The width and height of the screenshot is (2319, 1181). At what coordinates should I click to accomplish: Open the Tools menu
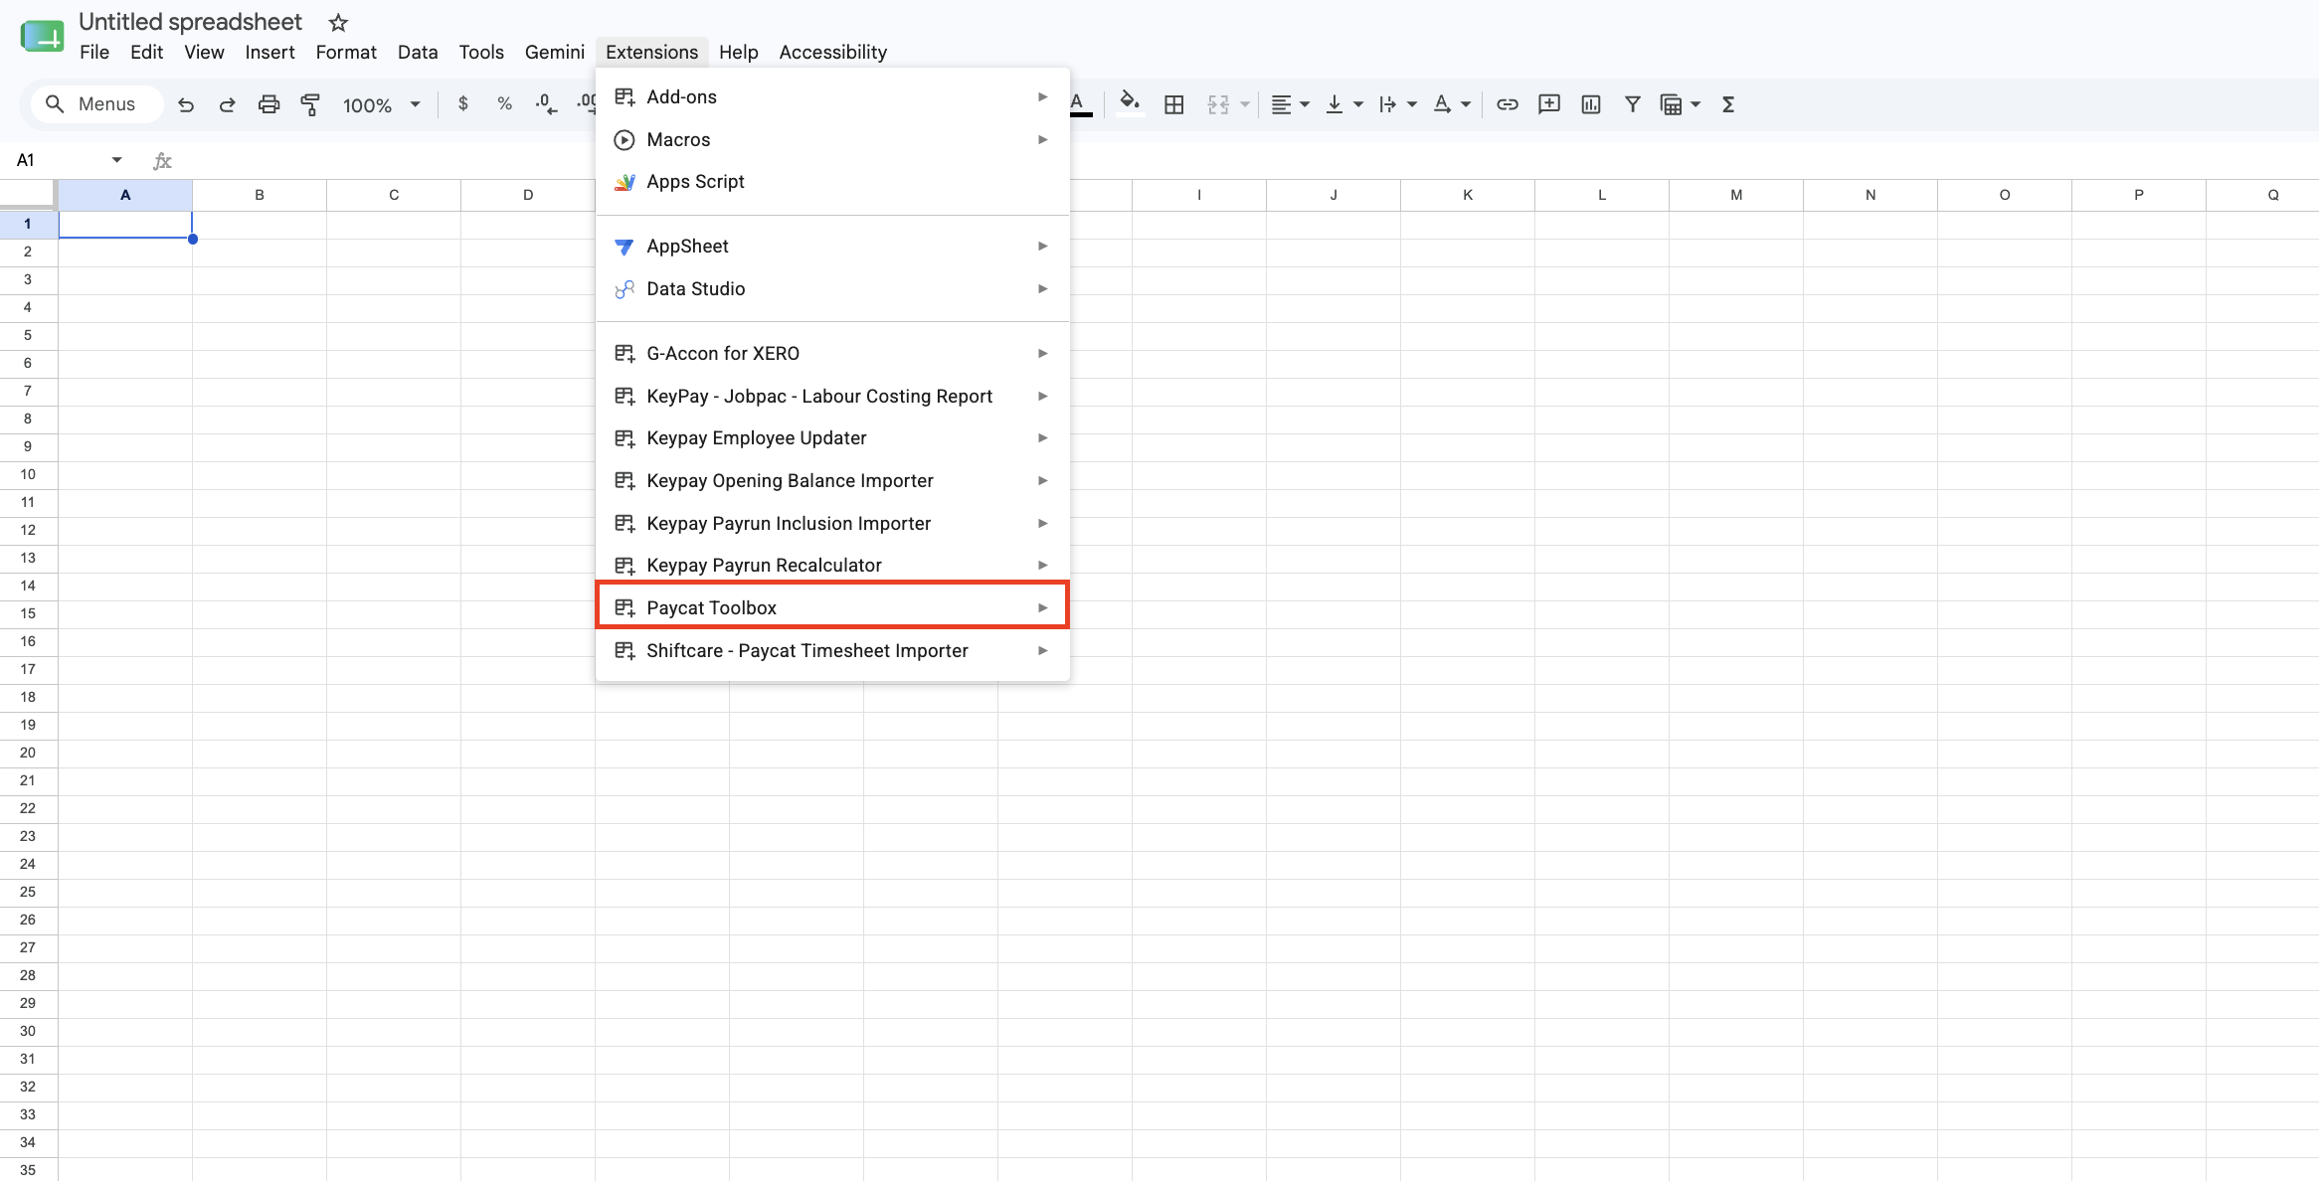(481, 52)
